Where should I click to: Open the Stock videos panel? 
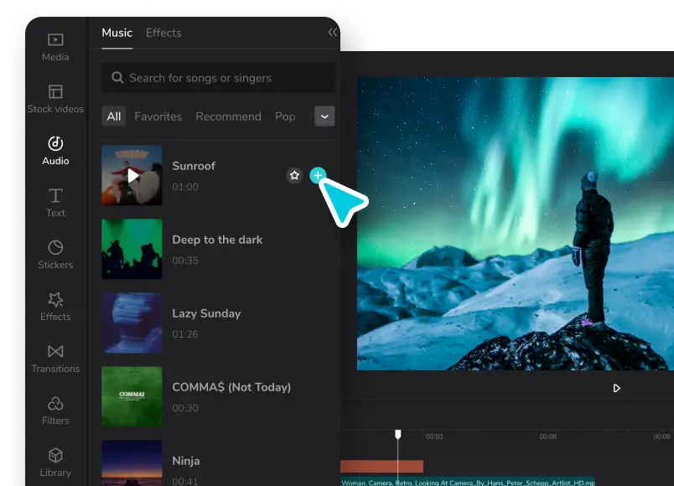pos(55,99)
